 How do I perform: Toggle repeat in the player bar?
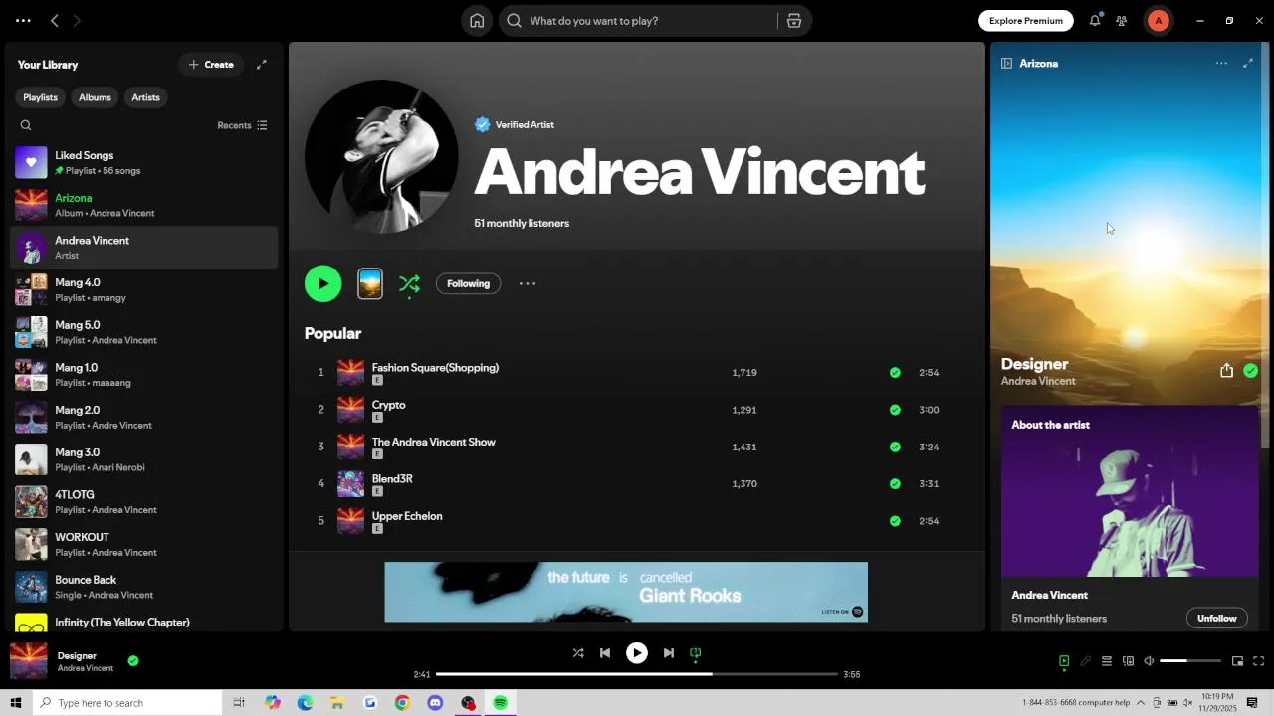click(x=696, y=653)
